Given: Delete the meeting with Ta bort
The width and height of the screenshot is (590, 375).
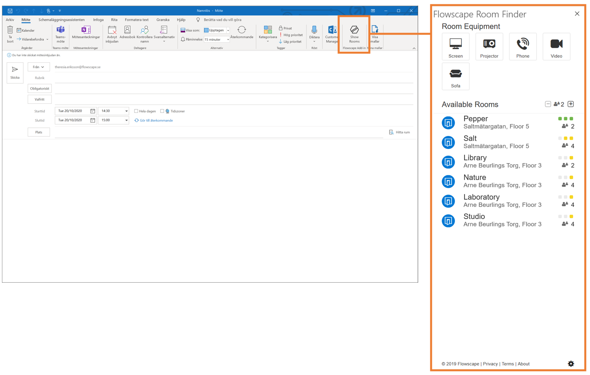Looking at the screenshot, I should [x=10, y=34].
